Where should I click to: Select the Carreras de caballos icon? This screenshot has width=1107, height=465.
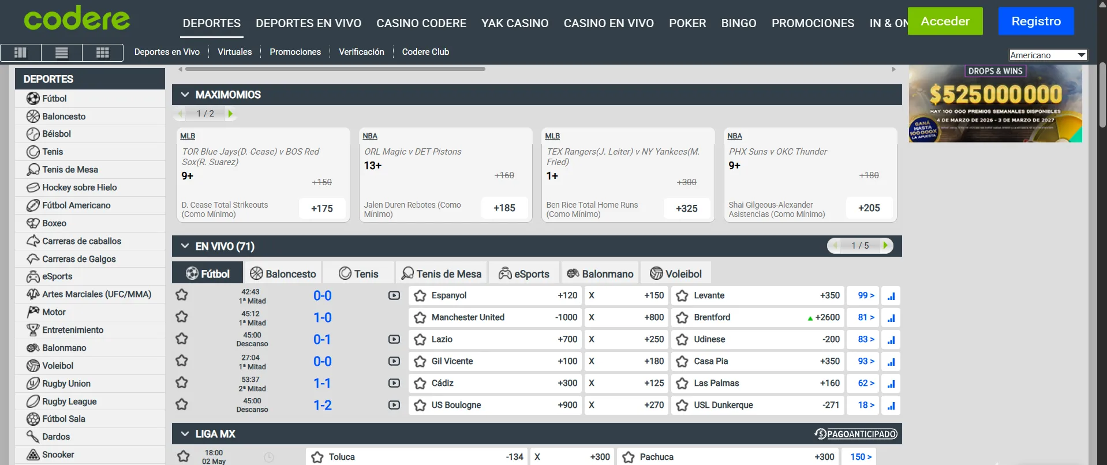point(33,241)
